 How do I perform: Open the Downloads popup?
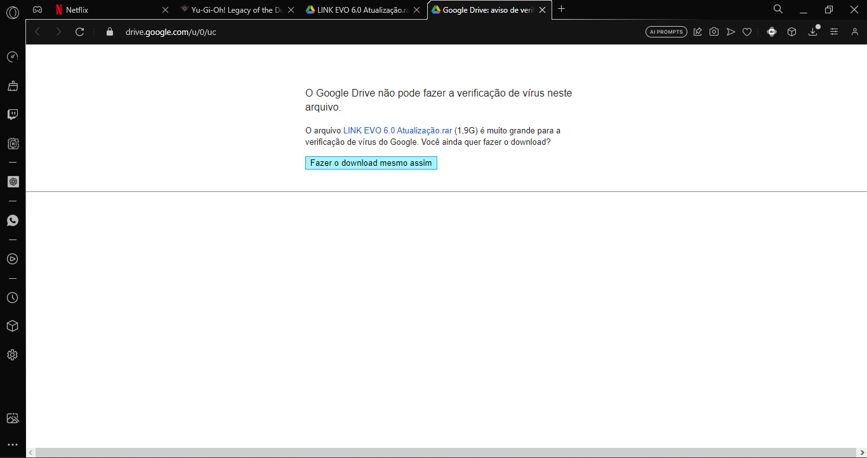813,32
